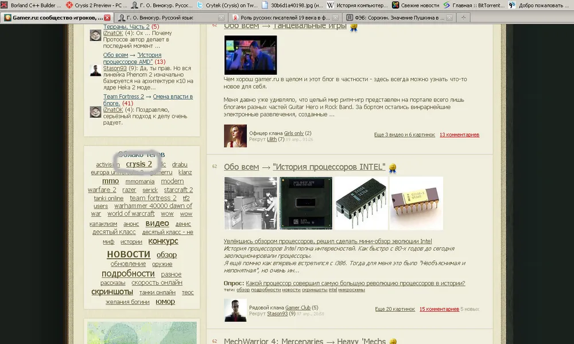
Task: Select the team fortress 2 tag
Action: tap(153, 198)
